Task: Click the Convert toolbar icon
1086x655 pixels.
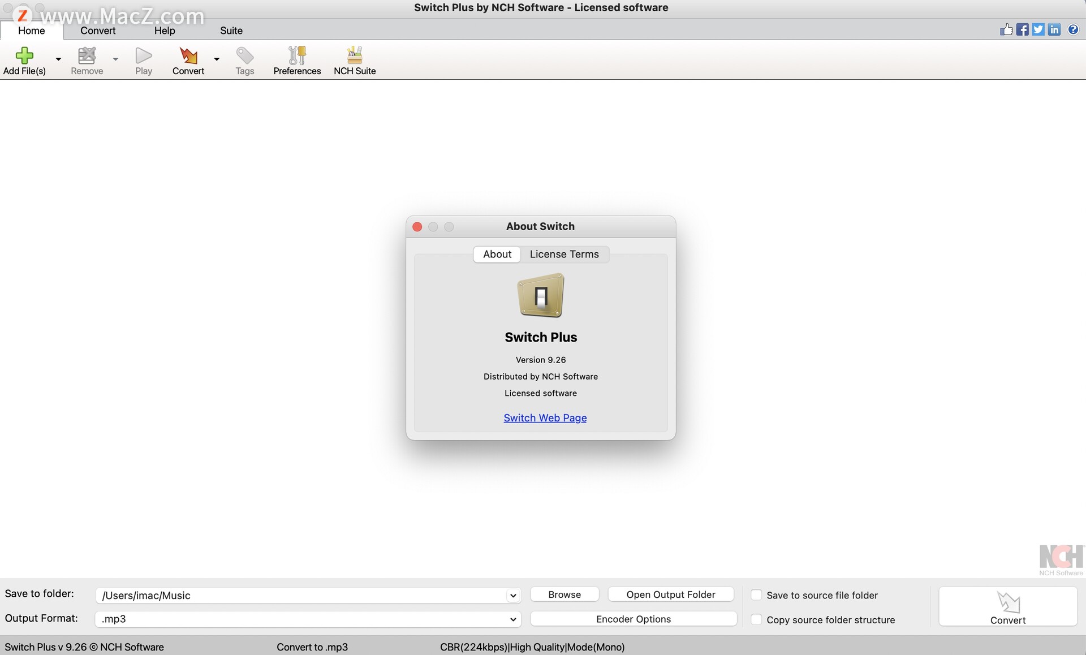Action: click(x=188, y=55)
